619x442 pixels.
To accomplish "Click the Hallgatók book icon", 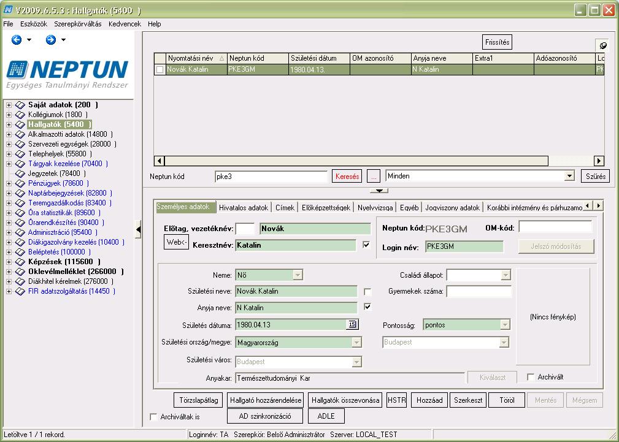I will click(20, 124).
